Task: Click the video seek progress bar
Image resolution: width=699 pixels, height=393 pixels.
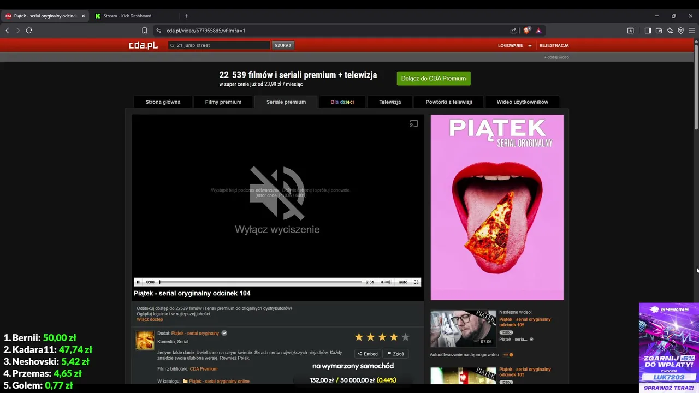Action: point(260,282)
